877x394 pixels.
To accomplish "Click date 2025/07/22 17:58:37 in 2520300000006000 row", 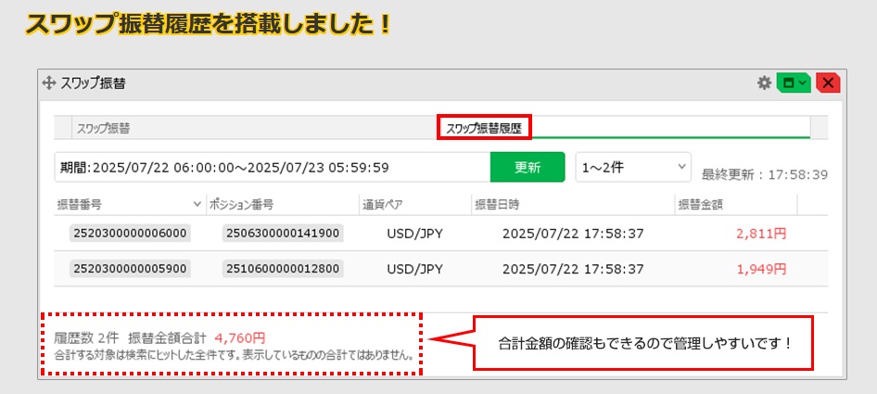I will 573,234.
